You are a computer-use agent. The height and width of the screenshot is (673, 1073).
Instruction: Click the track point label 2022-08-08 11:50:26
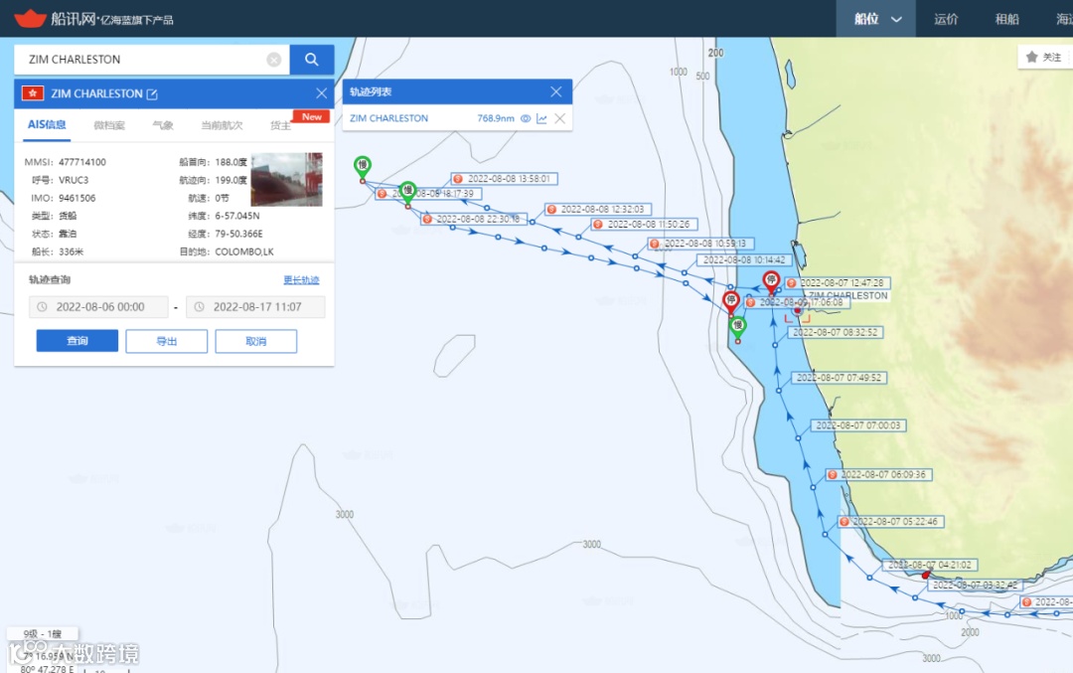coord(645,224)
